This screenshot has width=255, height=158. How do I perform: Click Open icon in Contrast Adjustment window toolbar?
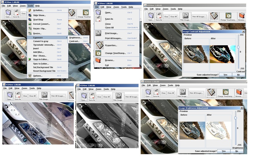pos(151,17)
